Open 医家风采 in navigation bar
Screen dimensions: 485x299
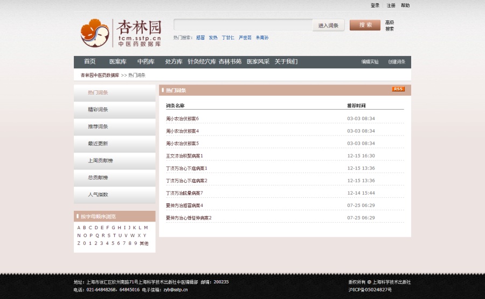(258, 61)
